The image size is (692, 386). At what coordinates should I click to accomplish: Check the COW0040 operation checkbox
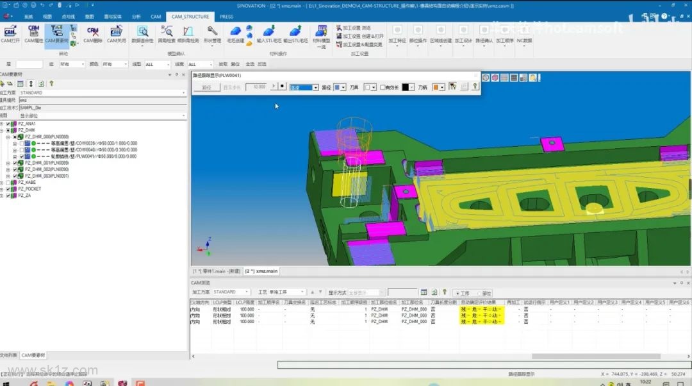tap(22, 150)
